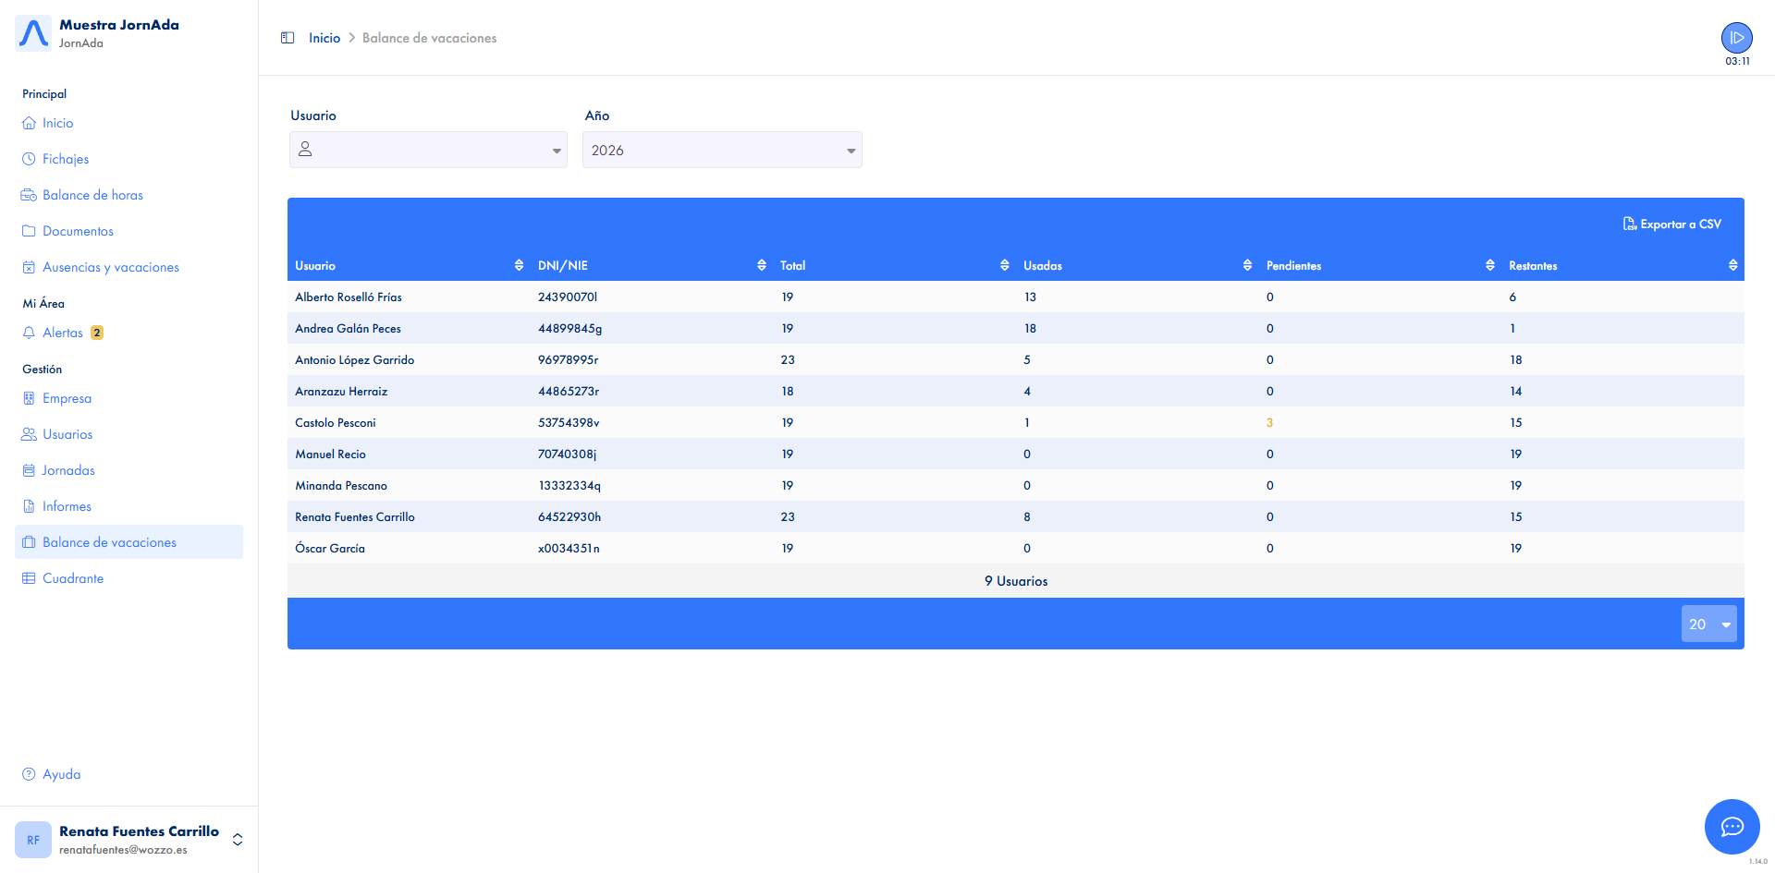Click the Exportar a CSV button
This screenshot has width=1775, height=873.
(x=1672, y=224)
